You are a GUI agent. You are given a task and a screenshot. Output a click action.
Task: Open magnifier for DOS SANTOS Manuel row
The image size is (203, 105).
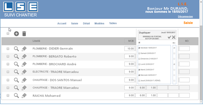pos(16,80)
